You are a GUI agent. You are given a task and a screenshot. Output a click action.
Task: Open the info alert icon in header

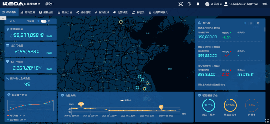(189, 4)
